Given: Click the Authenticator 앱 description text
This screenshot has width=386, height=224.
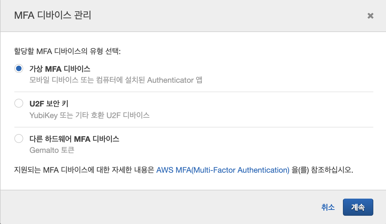Looking at the screenshot, I should 116,80.
